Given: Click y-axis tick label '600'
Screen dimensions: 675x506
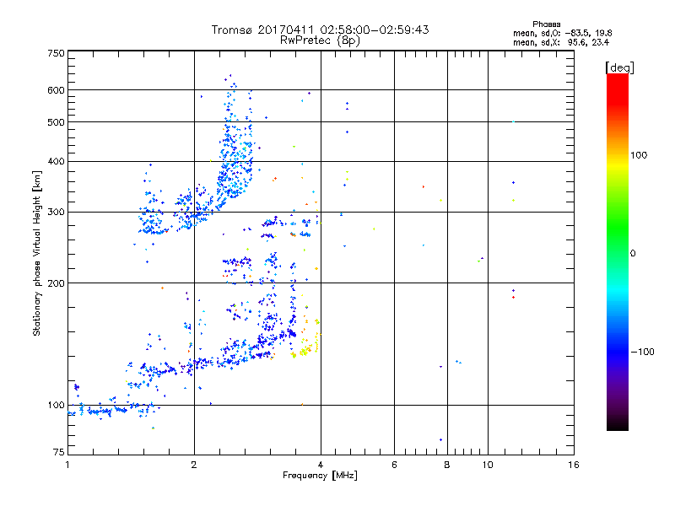Looking at the screenshot, I should pos(57,90).
